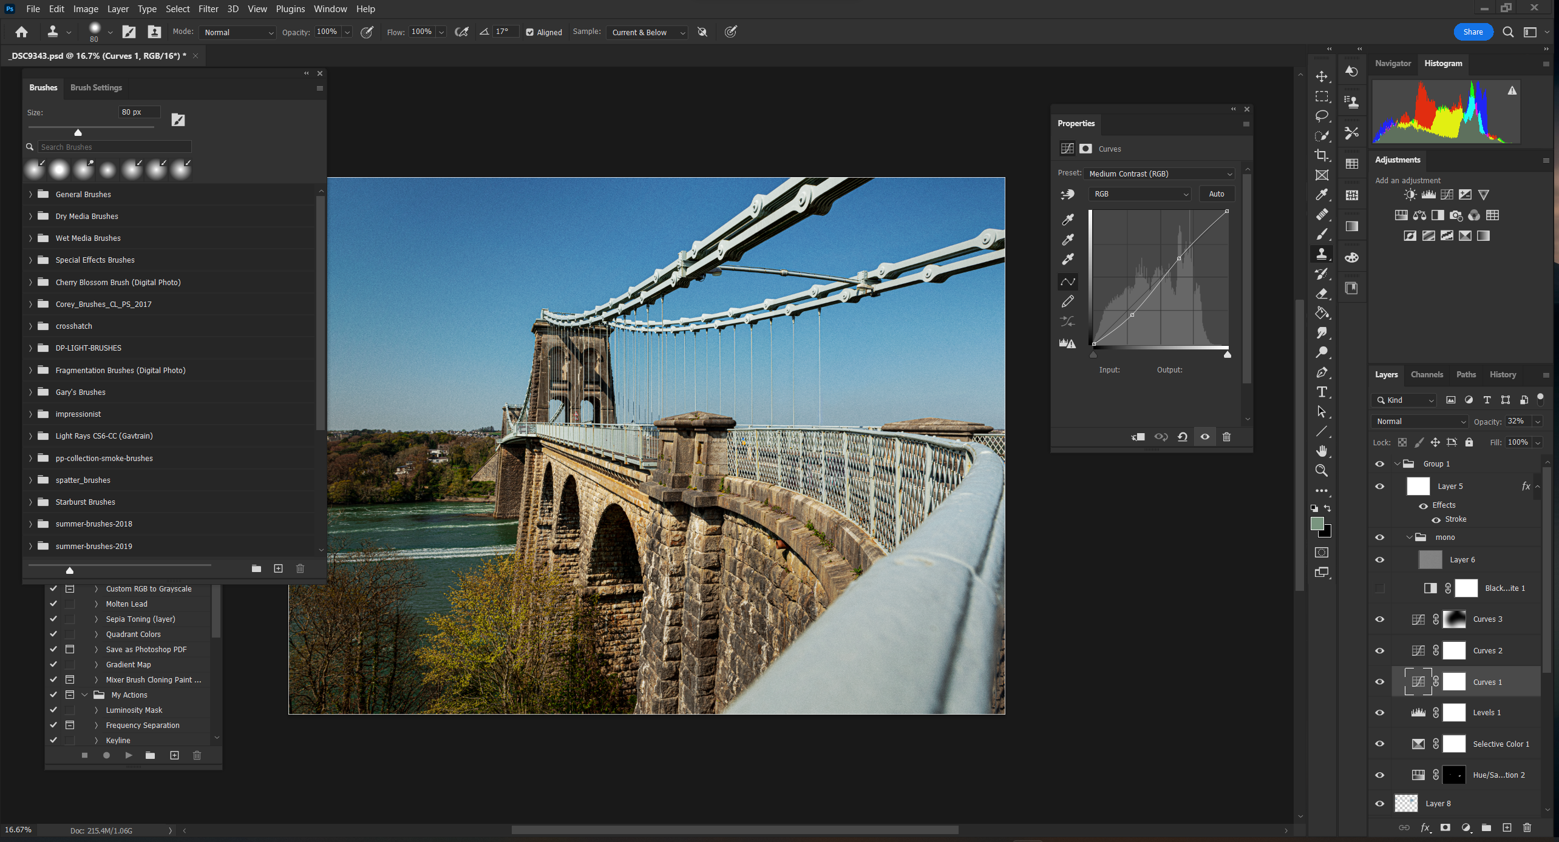The height and width of the screenshot is (842, 1559).
Task: Expand the General Brushes folder
Action: point(30,195)
